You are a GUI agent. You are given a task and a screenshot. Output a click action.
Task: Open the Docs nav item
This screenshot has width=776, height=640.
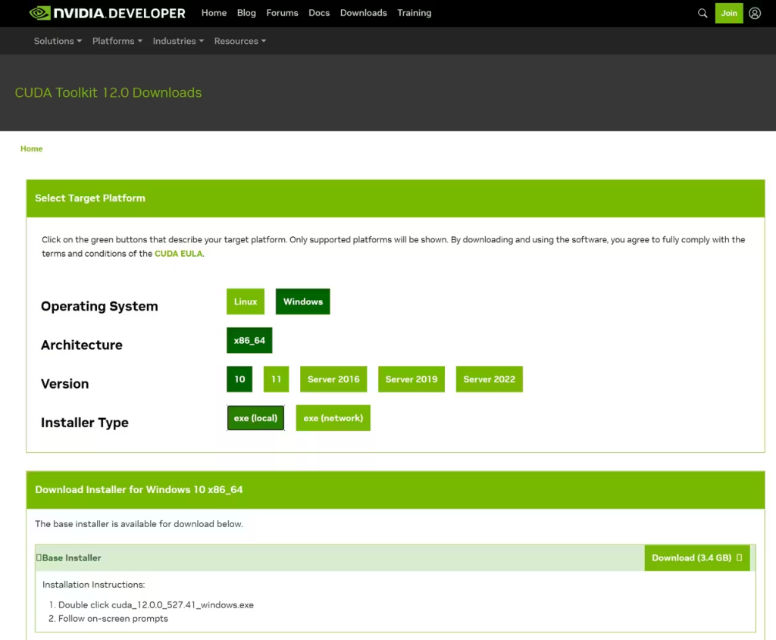[319, 13]
